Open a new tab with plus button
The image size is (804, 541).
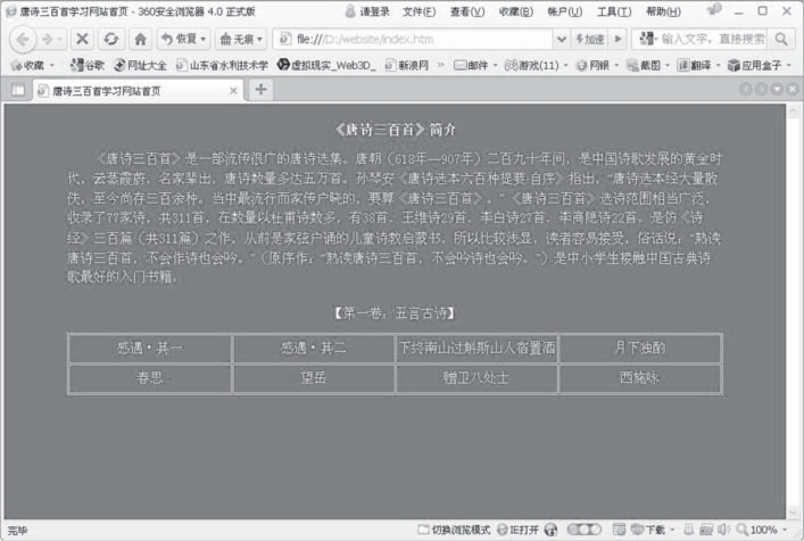[261, 89]
